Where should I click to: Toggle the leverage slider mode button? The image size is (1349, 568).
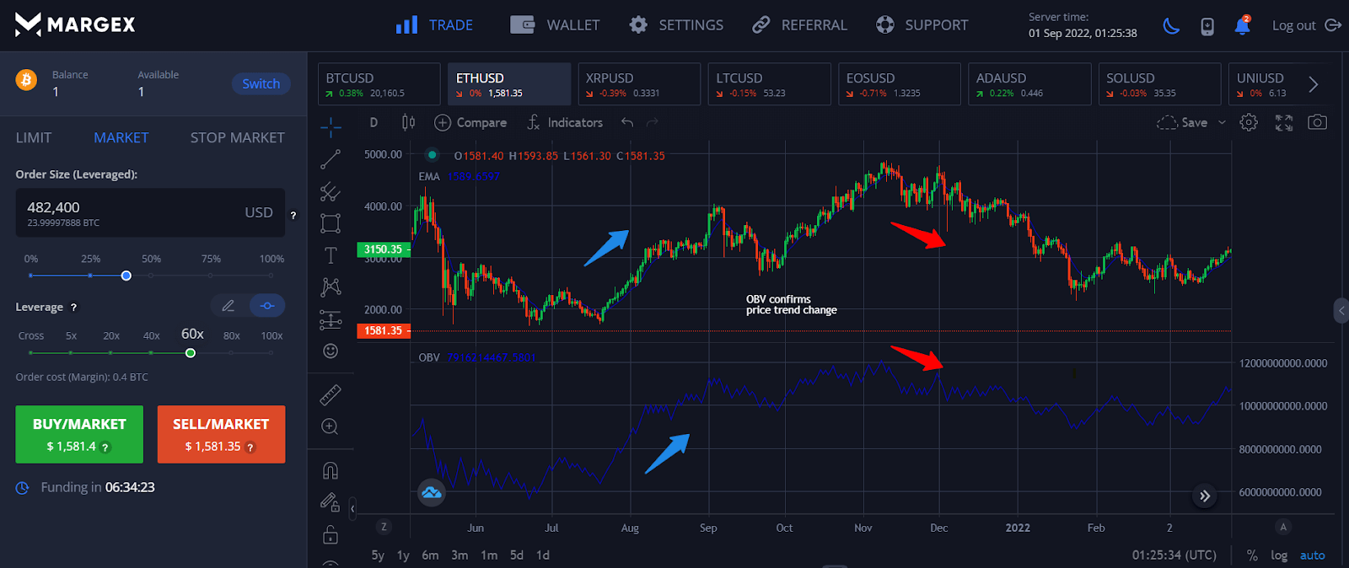point(267,306)
